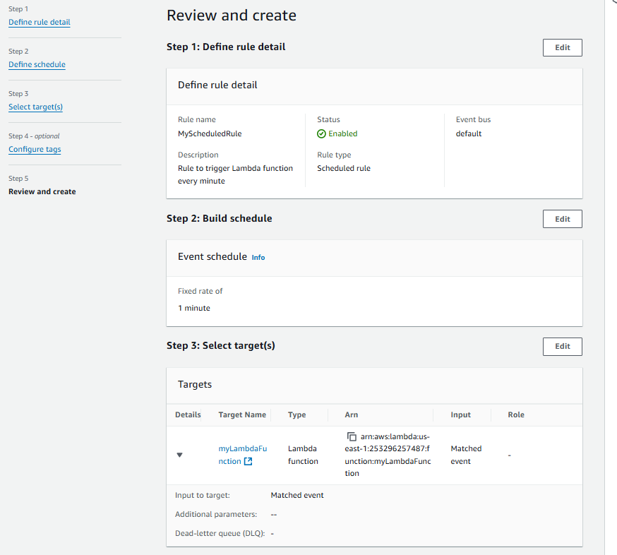The image size is (617, 555).
Task: Go to Define rule detail step
Action: coord(39,22)
